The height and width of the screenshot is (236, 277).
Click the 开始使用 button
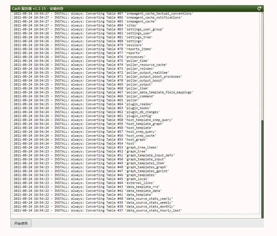point(21,223)
